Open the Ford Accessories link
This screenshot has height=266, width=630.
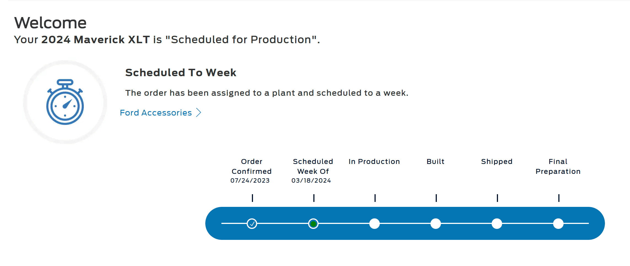click(156, 113)
